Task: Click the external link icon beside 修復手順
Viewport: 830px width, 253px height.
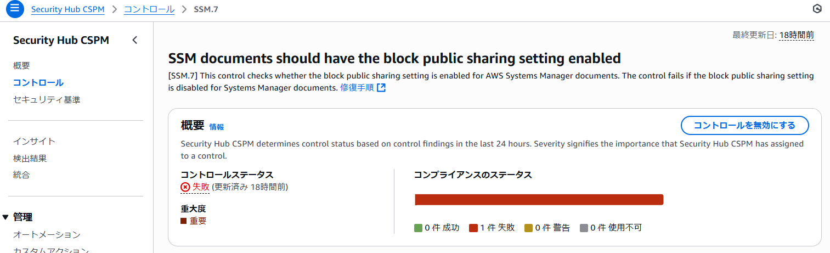Action: pyautogui.click(x=381, y=88)
